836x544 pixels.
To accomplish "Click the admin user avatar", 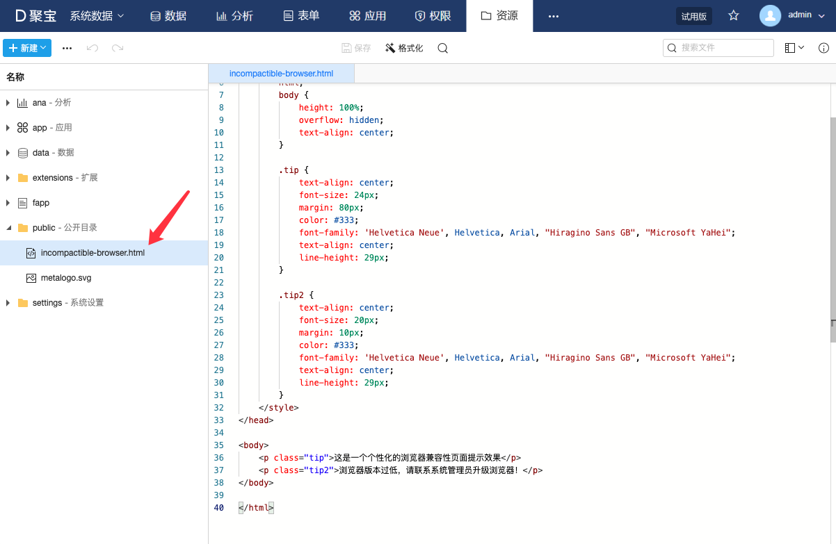I will [770, 15].
